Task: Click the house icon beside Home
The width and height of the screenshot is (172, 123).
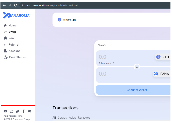Action: (5, 26)
